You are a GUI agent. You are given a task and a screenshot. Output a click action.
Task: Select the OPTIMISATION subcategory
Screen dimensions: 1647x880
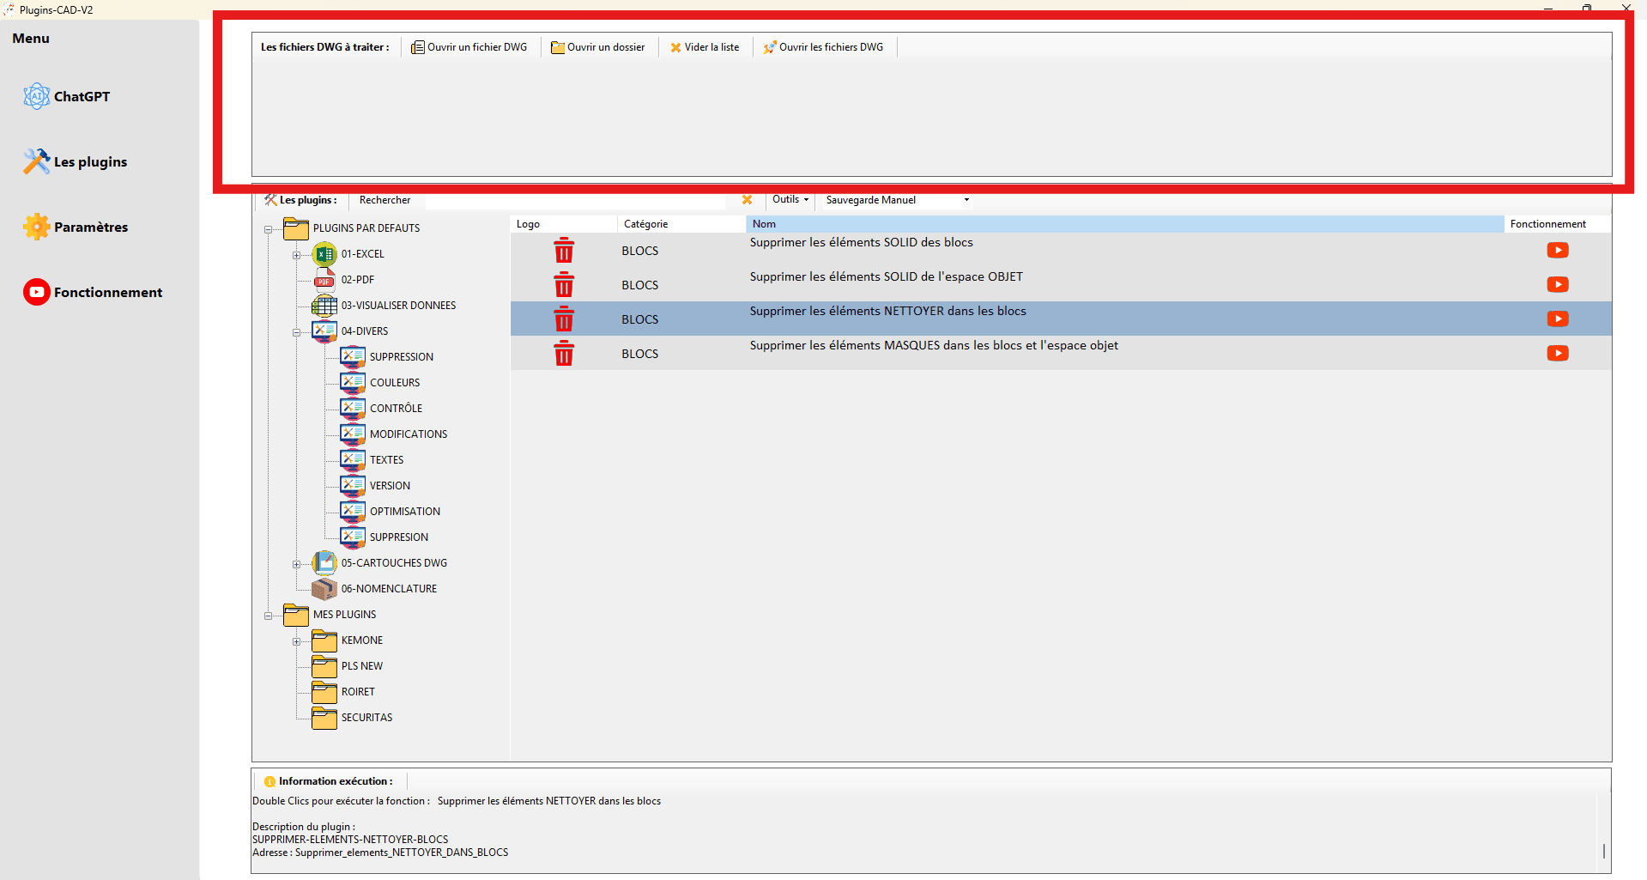point(404,512)
